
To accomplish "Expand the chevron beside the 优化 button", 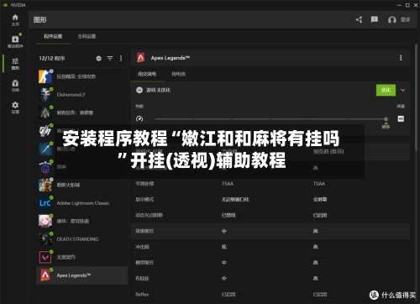I will (403, 90).
